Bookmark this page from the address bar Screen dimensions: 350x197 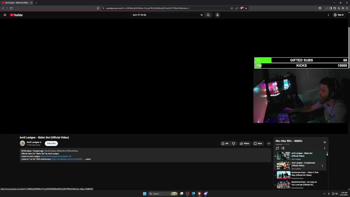(98, 8)
